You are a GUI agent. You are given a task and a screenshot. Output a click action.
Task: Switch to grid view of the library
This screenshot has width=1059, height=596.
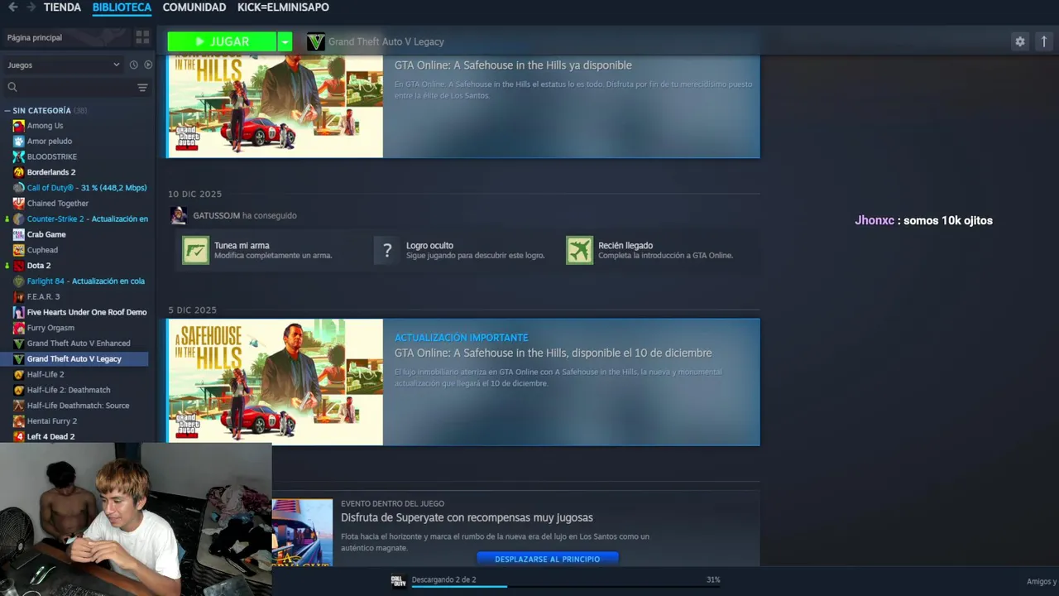pyautogui.click(x=142, y=37)
